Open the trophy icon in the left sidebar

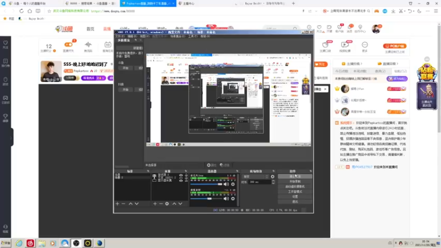pos(6,117)
